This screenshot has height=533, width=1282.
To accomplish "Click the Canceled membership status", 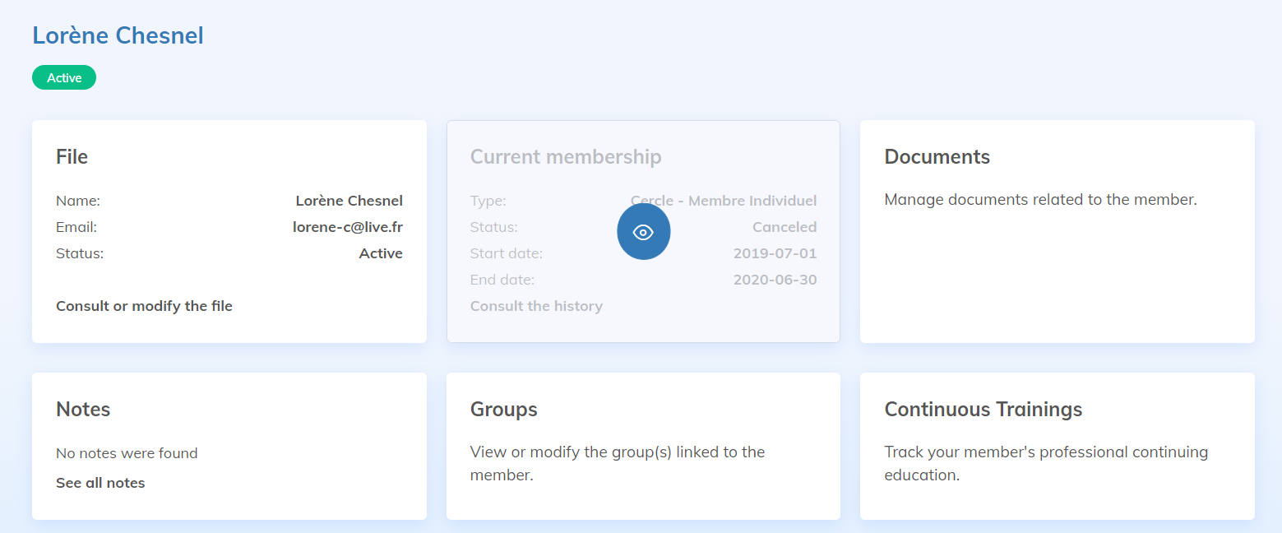I will click(784, 227).
